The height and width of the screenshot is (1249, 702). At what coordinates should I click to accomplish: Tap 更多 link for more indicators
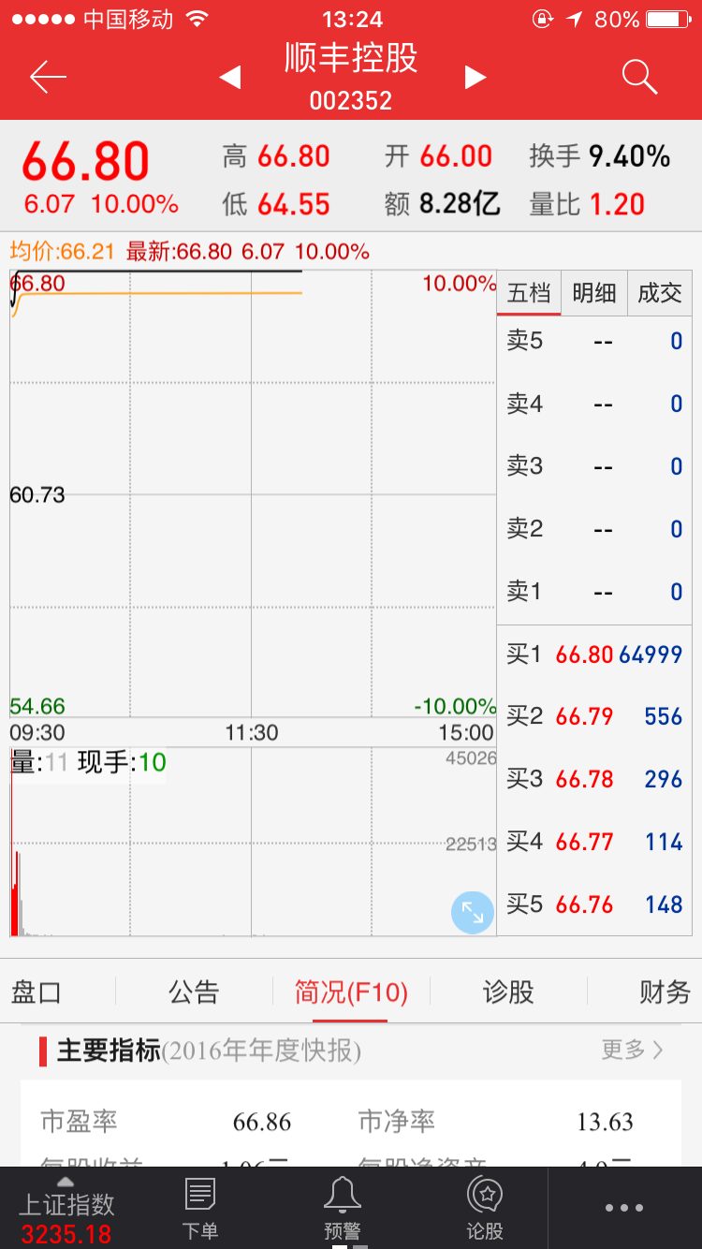coord(633,1050)
